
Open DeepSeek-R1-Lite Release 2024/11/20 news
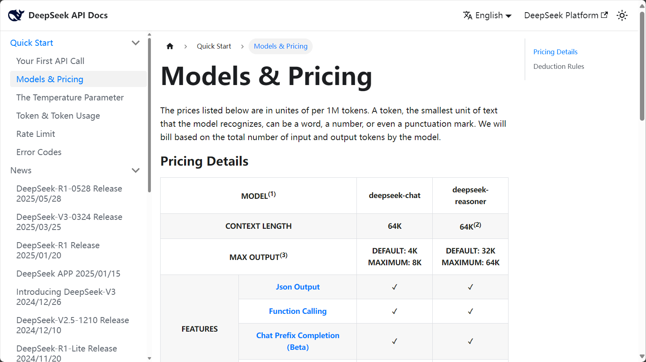coord(67,353)
